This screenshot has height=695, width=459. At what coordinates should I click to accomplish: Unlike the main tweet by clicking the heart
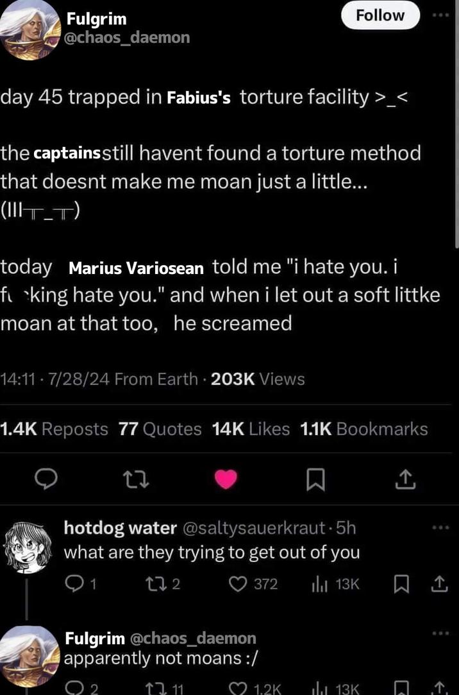[226, 479]
